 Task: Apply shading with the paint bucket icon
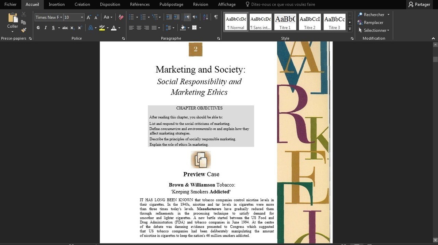pos(183,28)
